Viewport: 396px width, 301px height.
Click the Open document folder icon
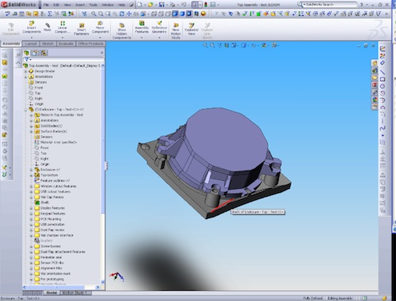150,5
